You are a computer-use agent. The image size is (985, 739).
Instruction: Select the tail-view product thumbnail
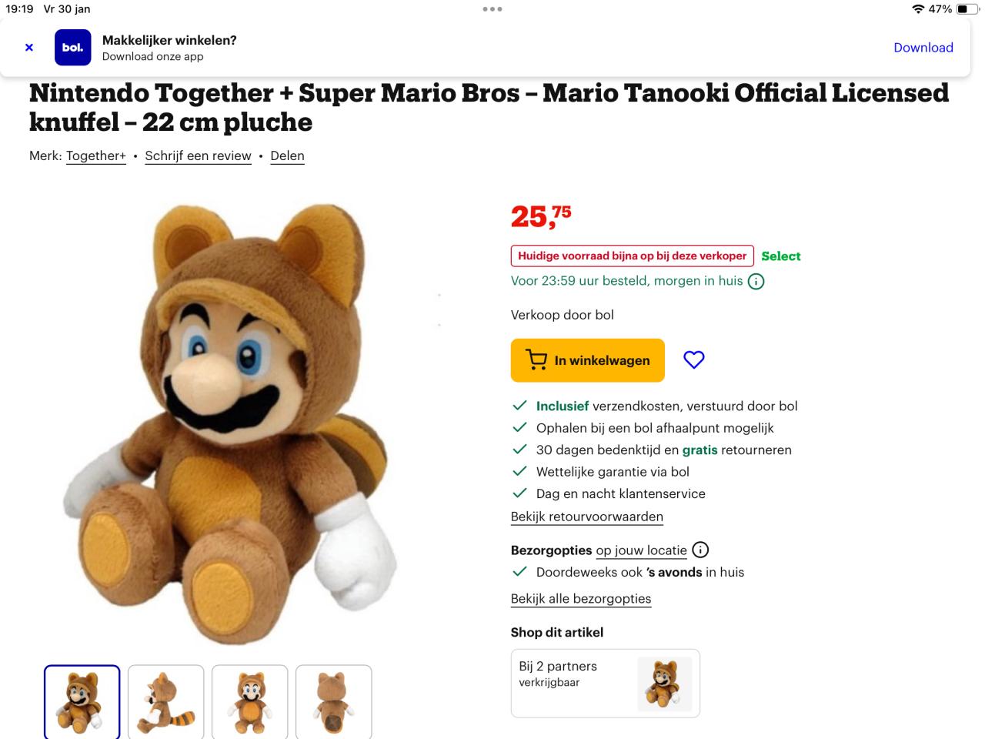(165, 701)
